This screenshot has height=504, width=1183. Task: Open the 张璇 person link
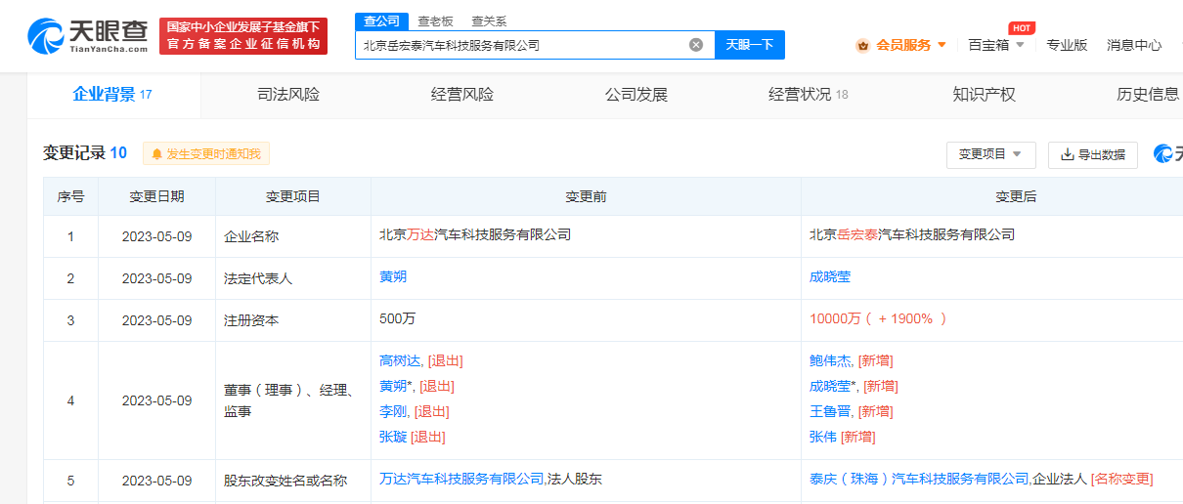coord(393,438)
